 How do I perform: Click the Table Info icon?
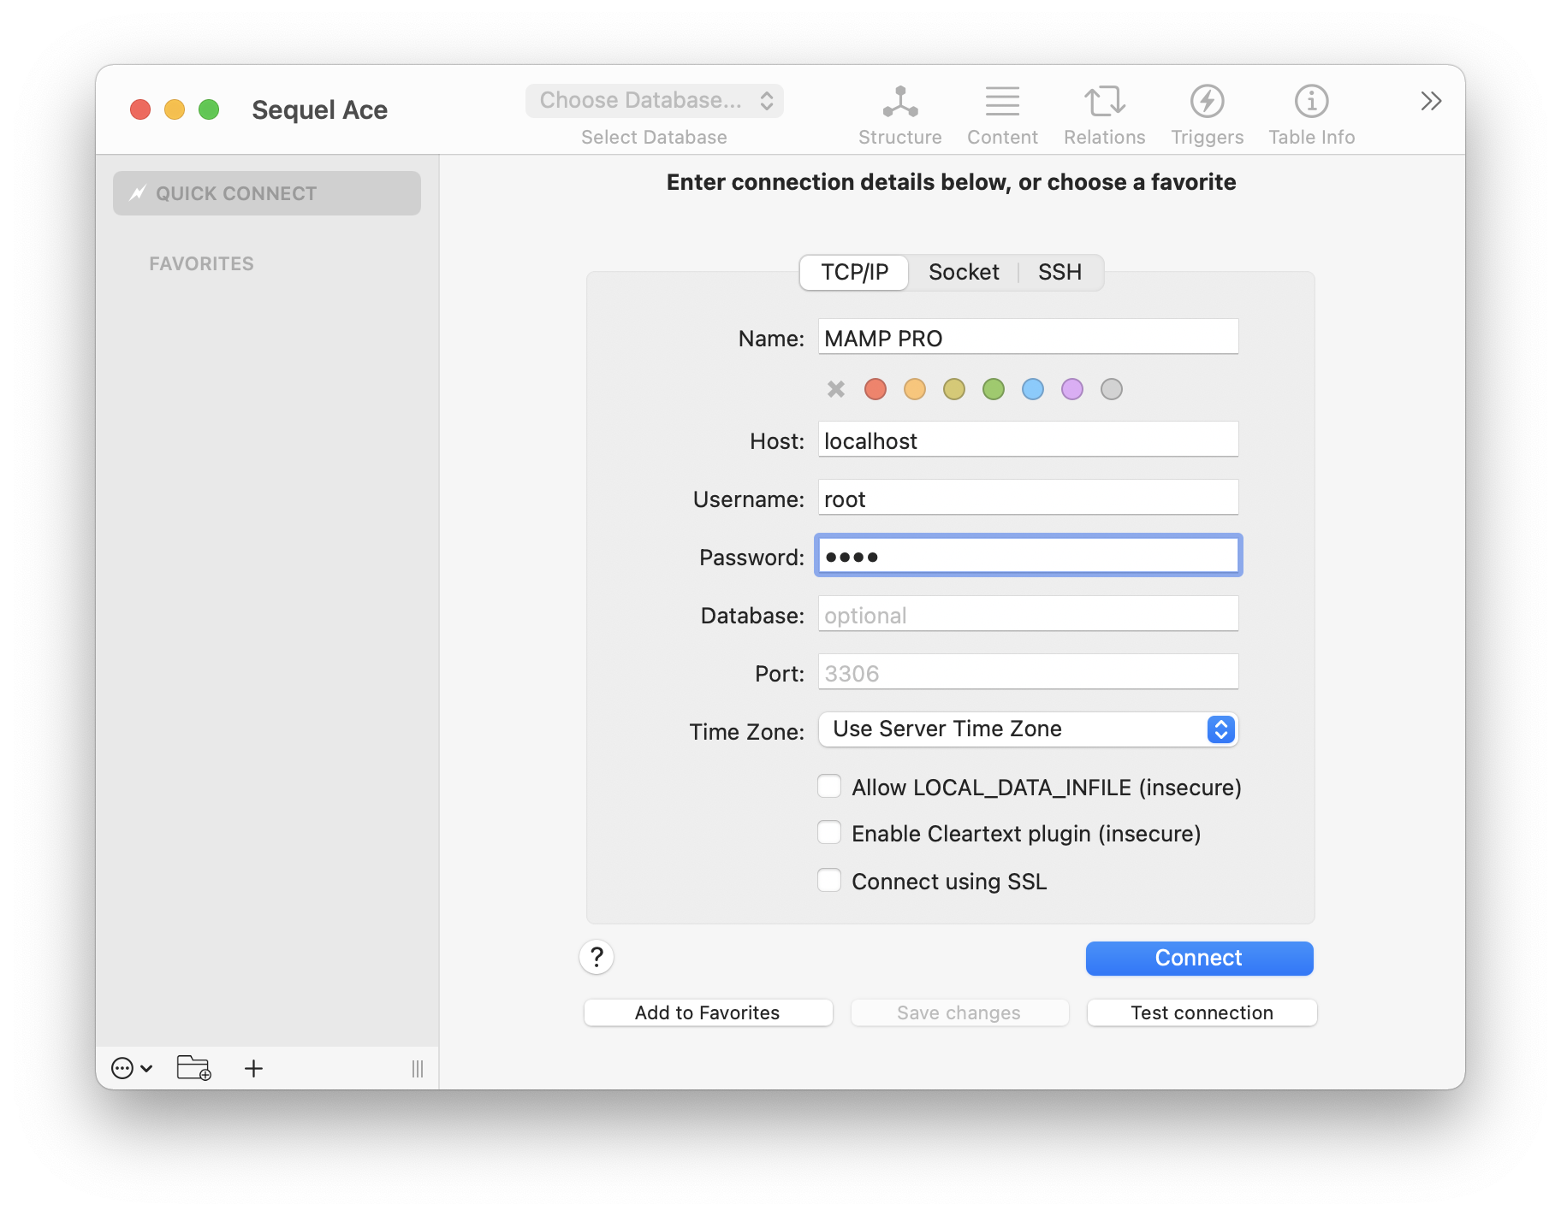[x=1311, y=103]
